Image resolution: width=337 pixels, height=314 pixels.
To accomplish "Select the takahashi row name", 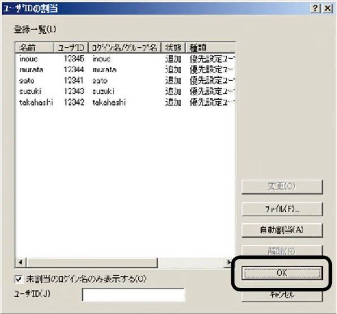I will [36, 103].
